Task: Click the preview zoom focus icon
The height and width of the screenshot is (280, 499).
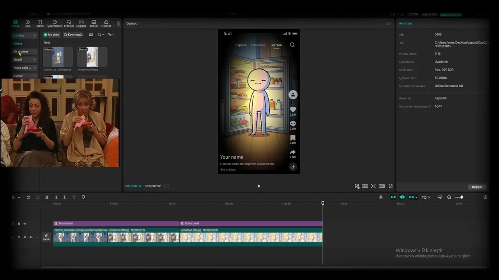Action: point(373,186)
